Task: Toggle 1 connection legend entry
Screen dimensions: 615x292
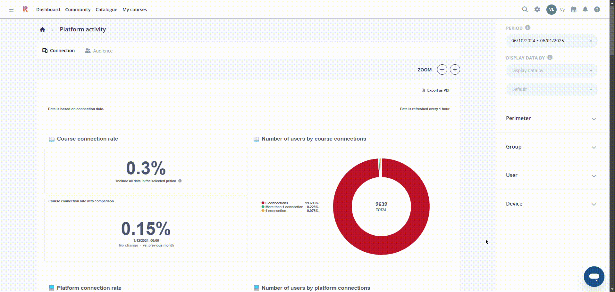Action: [x=275, y=211]
